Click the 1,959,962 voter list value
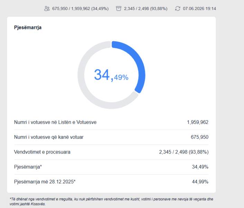The image size is (244, 208). click(x=198, y=122)
